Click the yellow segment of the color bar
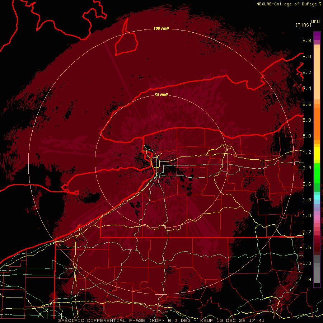Screen dimensions: 323x323 [317, 154]
